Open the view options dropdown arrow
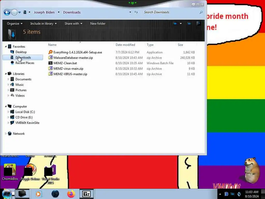 (x=181, y=24)
